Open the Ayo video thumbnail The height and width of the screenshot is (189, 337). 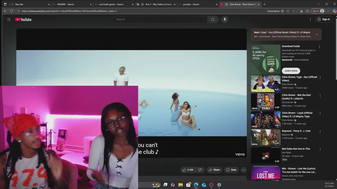[266, 84]
